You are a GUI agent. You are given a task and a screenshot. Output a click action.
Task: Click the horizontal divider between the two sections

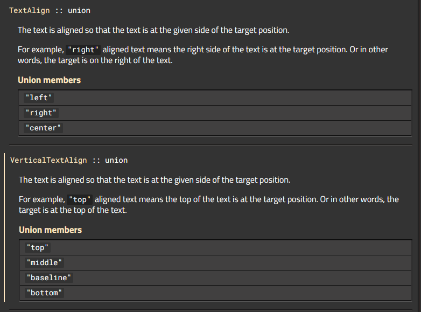click(x=210, y=145)
